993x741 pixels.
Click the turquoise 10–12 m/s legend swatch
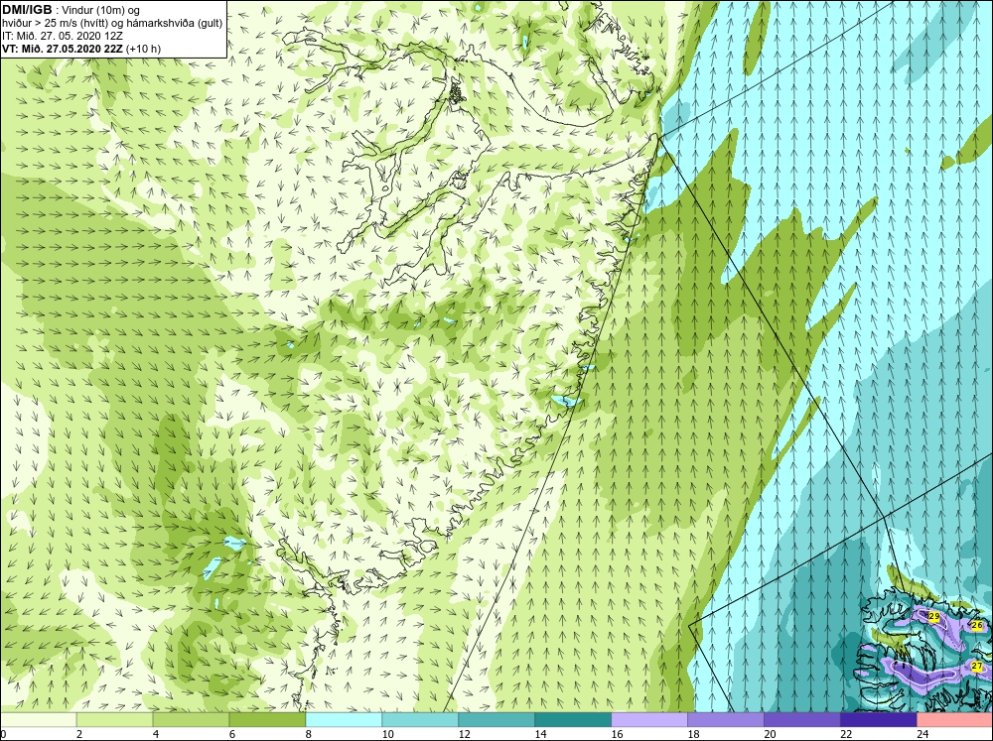point(420,720)
